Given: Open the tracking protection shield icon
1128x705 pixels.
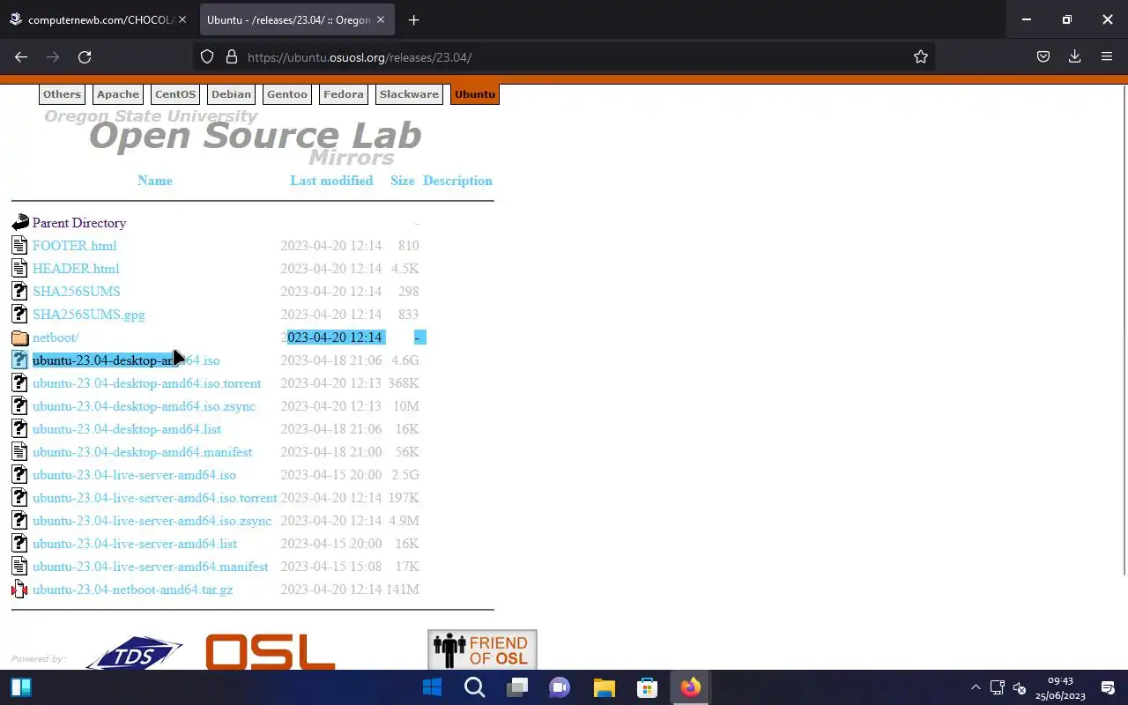Looking at the screenshot, I should [207, 56].
